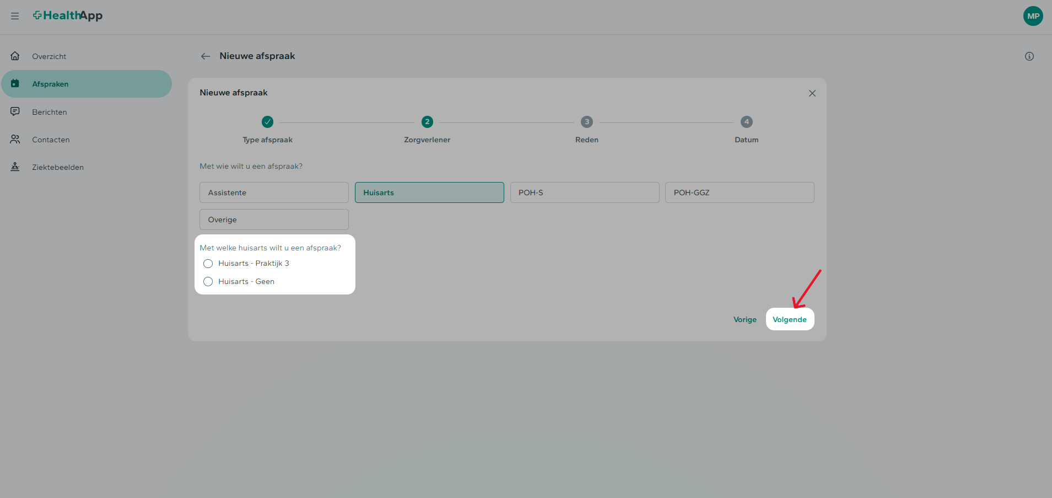Click the dialog title Nieuwe afspraak
This screenshot has height=498, width=1052.
coord(234,93)
